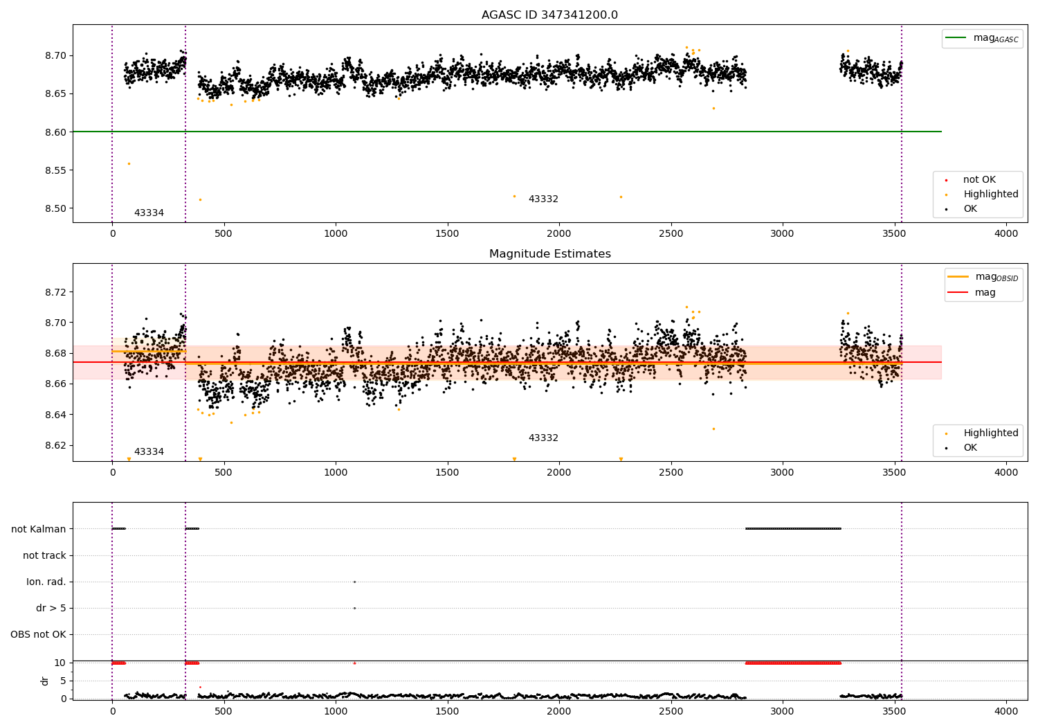Click the title 'AGASC ID 347341200.0'
Image resolution: width=1038 pixels, height=727 pixels.
[549, 15]
